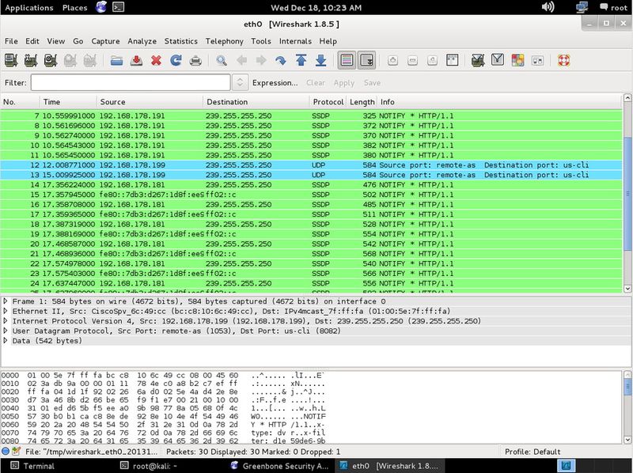Open the Analyze menu

coord(142,41)
